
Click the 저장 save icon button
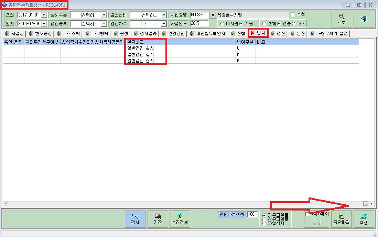[x=158, y=219]
